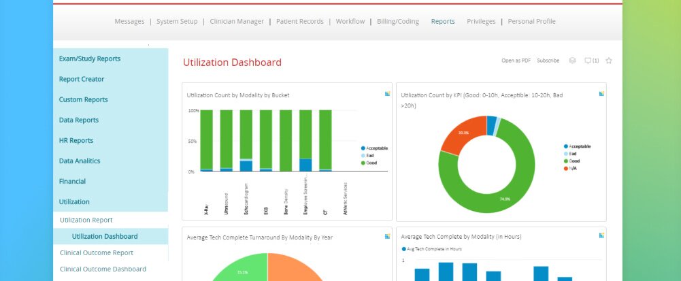Click chart icon on Tech Complete by Modality
The image size is (681, 281).
pyautogui.click(x=601, y=235)
